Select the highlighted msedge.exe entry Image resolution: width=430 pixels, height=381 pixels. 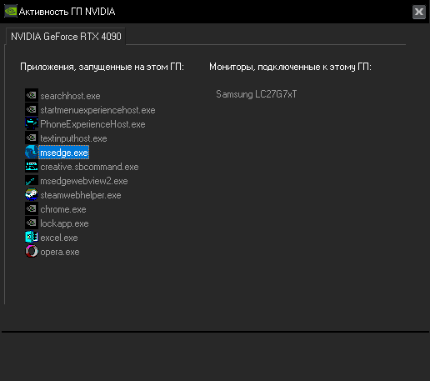(64, 153)
